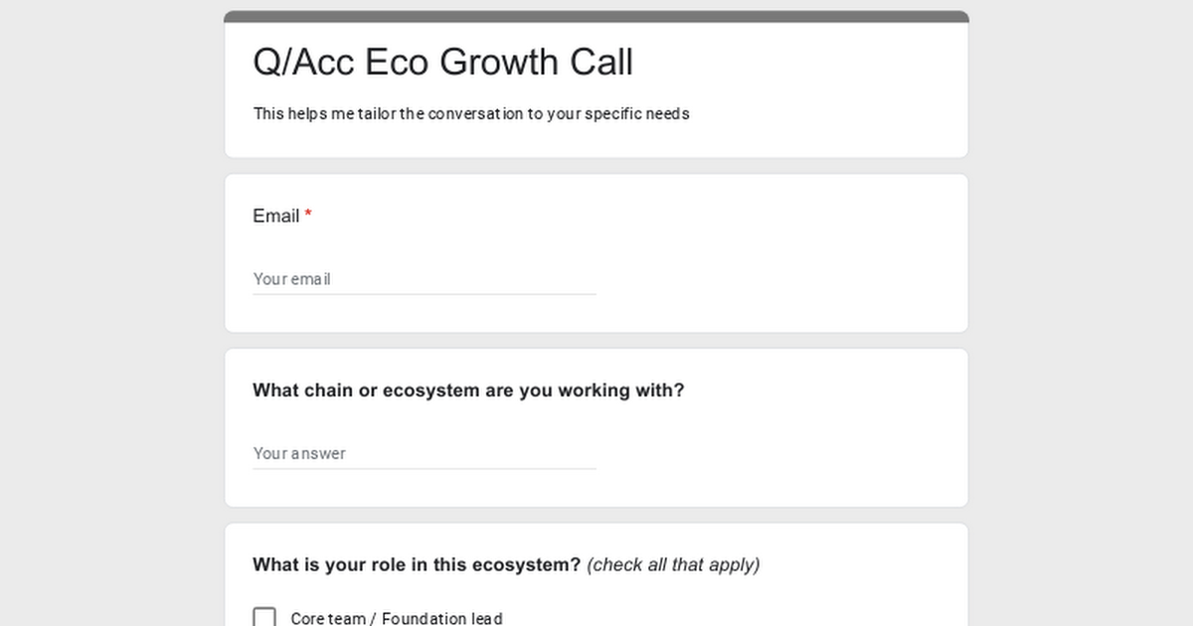Click the gray page background left of form
1193x626 pixels.
pos(111,313)
